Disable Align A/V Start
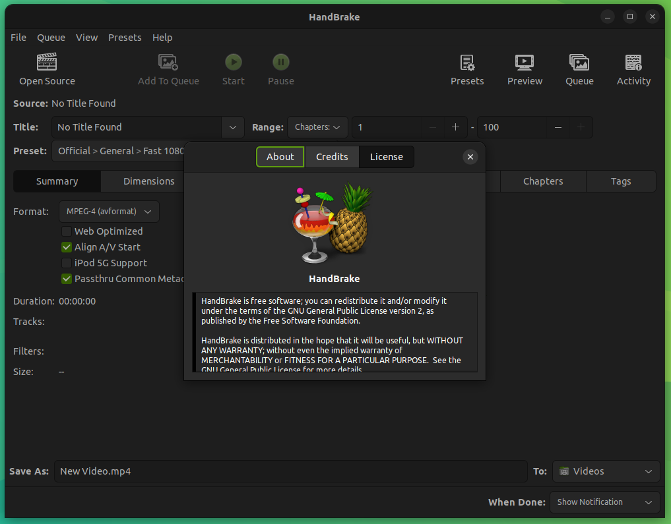This screenshot has width=671, height=524. point(66,247)
